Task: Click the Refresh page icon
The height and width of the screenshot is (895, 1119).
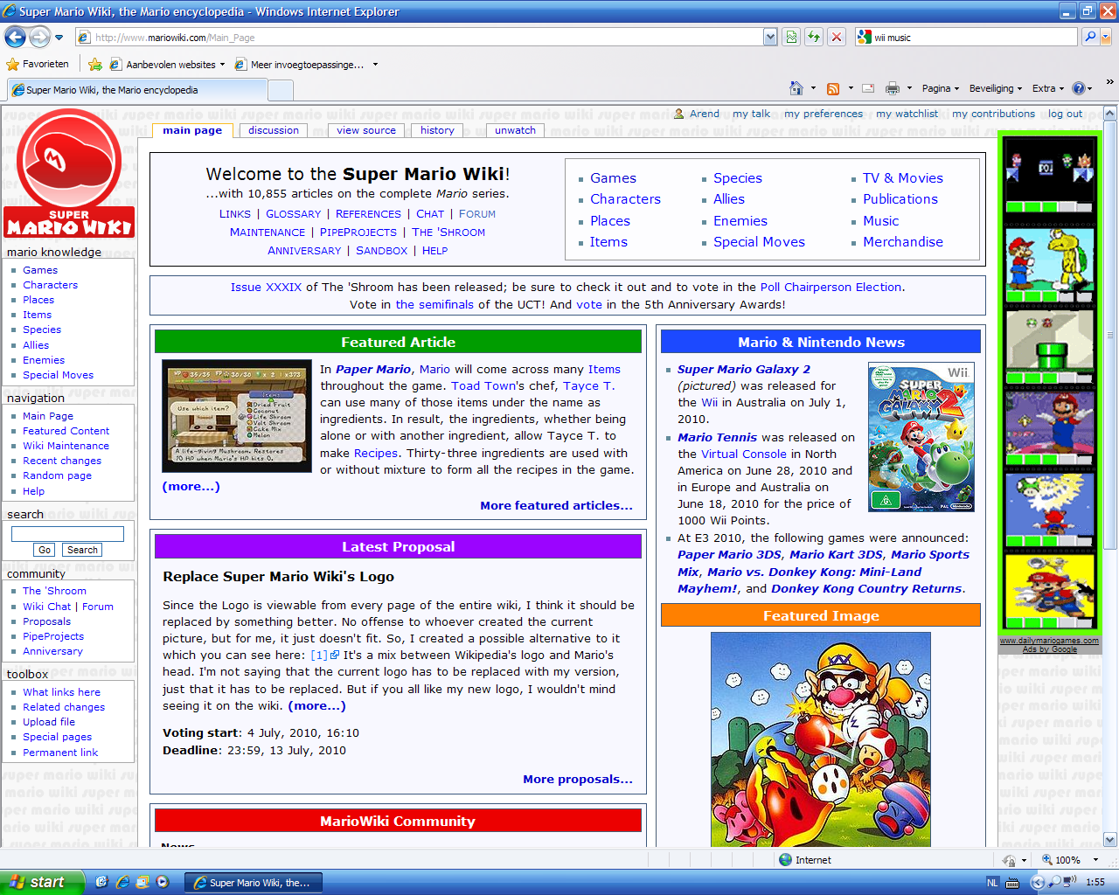Action: [814, 37]
